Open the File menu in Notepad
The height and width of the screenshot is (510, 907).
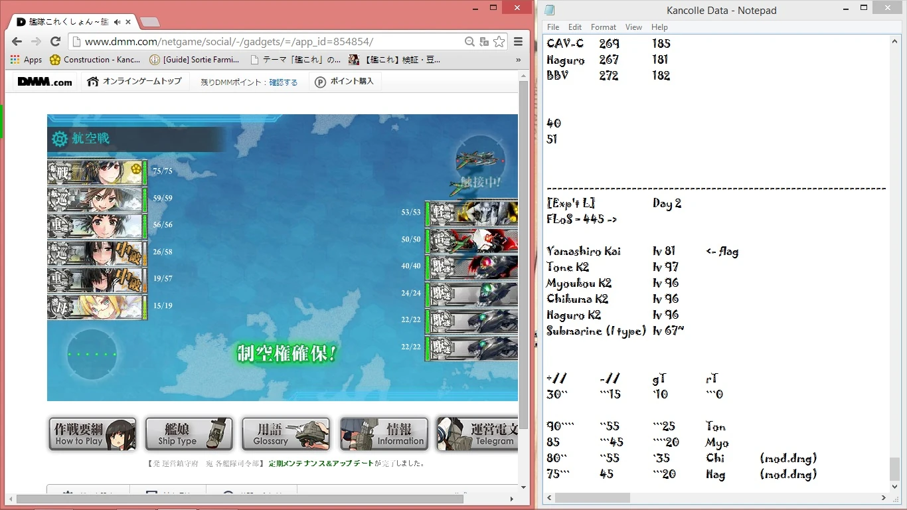click(x=553, y=27)
